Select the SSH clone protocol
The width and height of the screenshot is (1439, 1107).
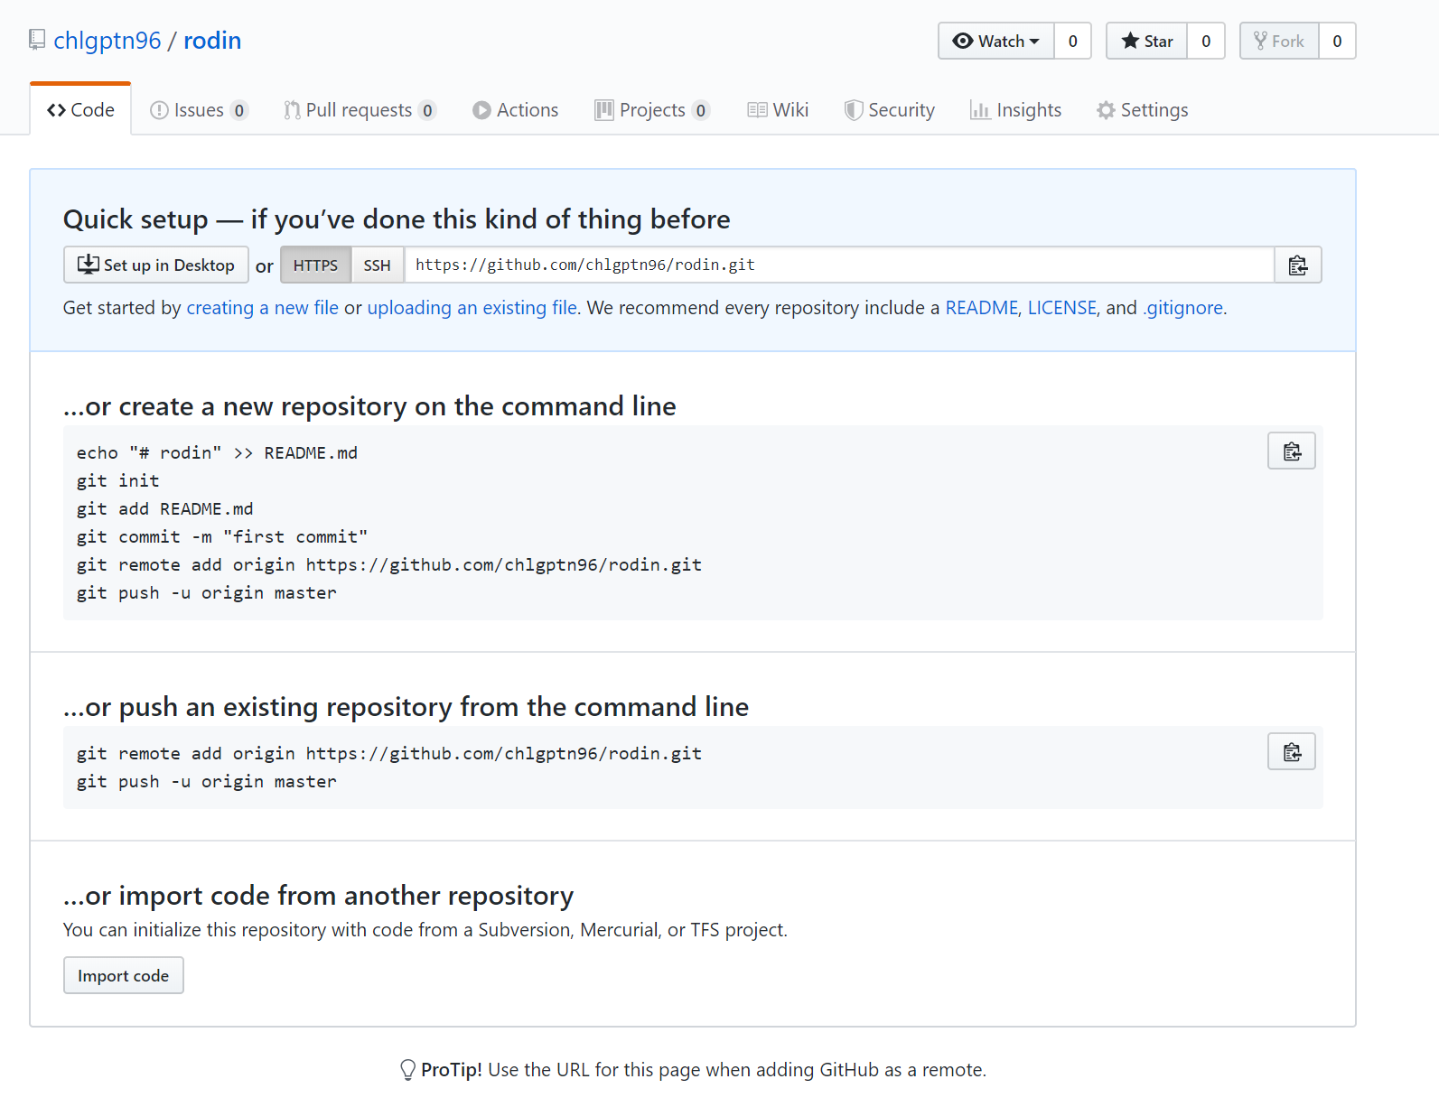[377, 265]
